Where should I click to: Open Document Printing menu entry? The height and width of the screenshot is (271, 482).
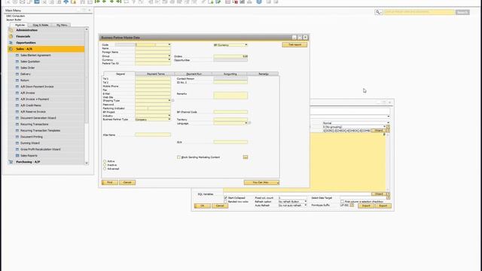click(x=32, y=137)
